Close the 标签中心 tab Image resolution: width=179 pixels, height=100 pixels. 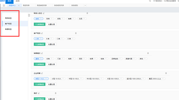[x=19, y=5]
